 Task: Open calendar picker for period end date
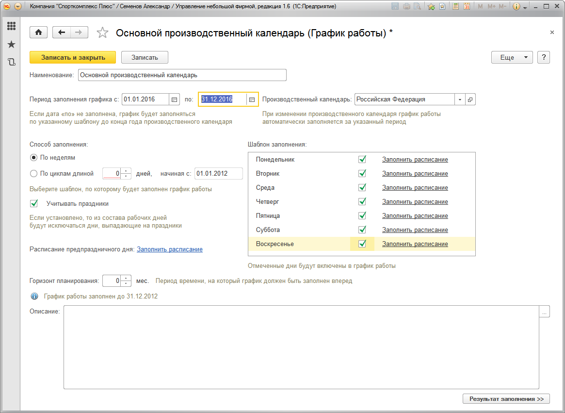pos(252,99)
